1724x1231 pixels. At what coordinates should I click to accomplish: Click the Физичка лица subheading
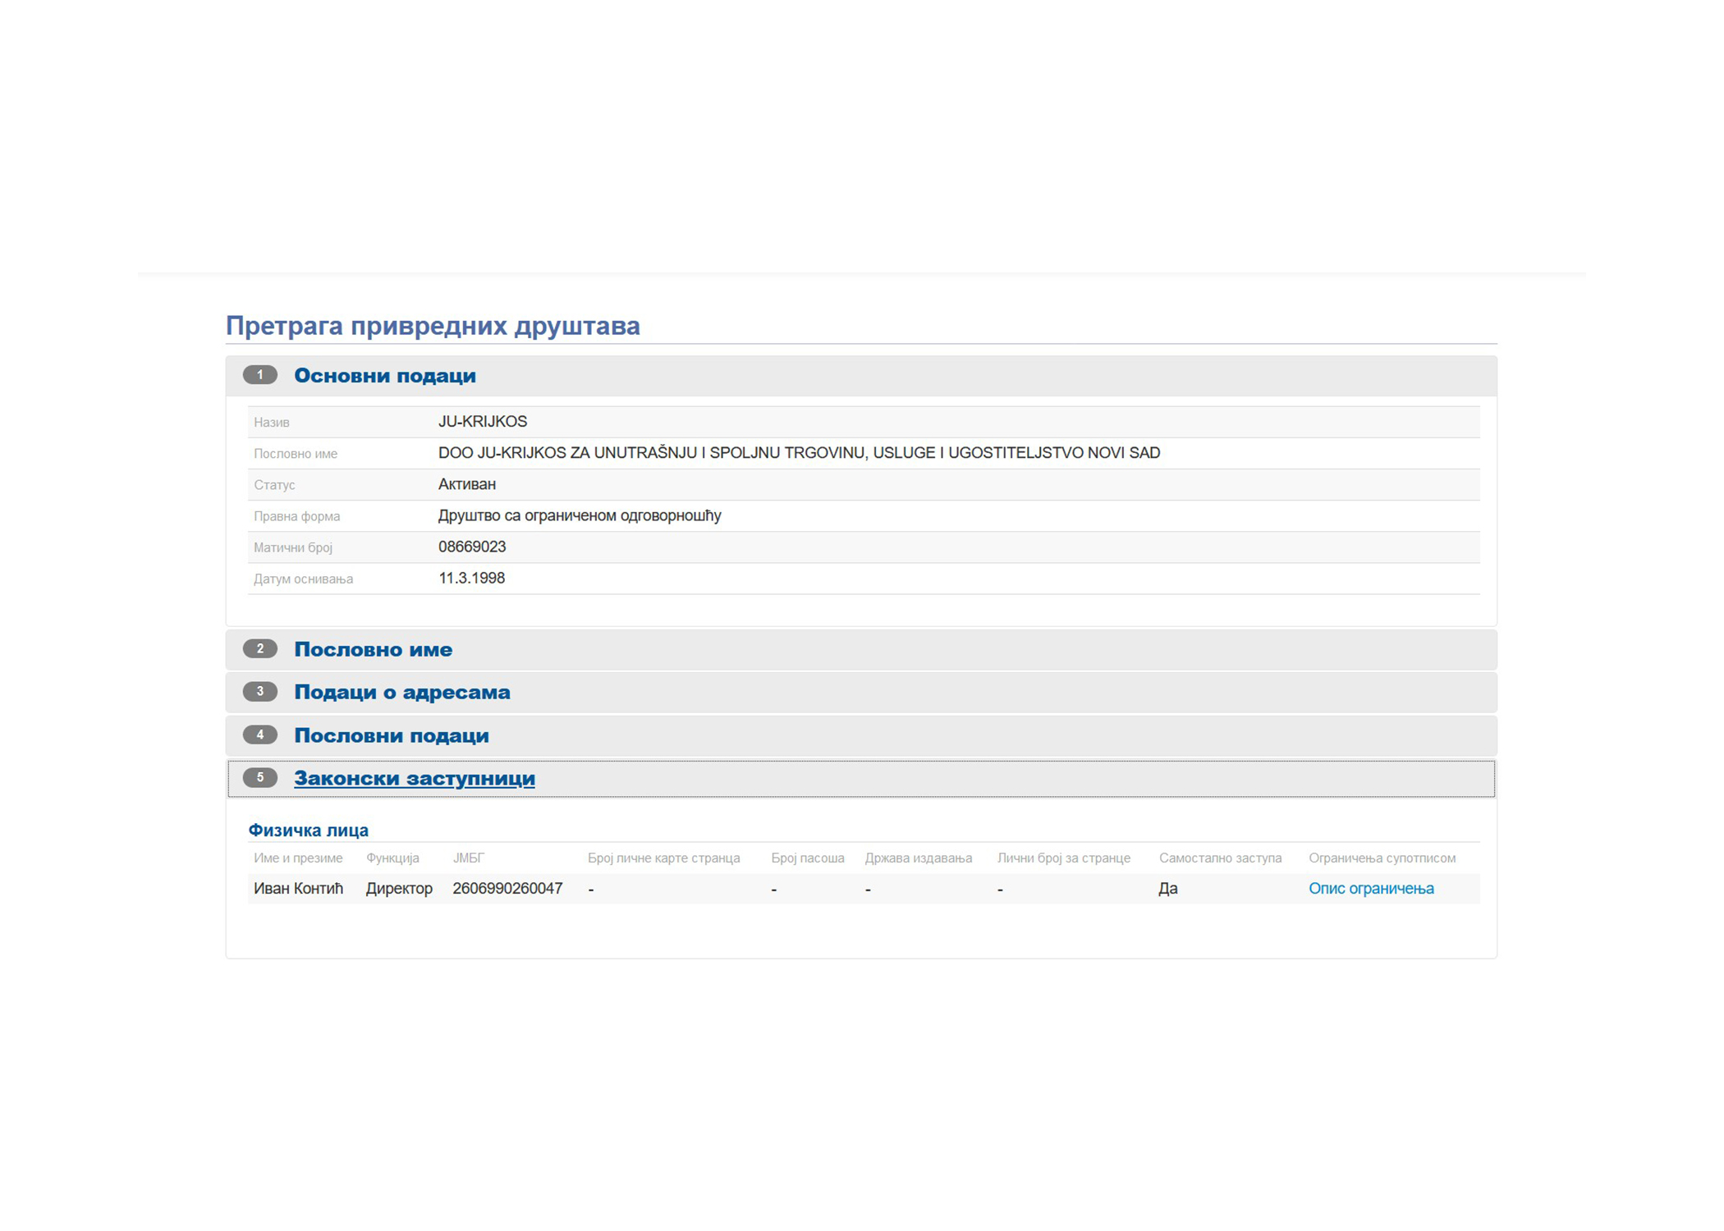tap(308, 830)
